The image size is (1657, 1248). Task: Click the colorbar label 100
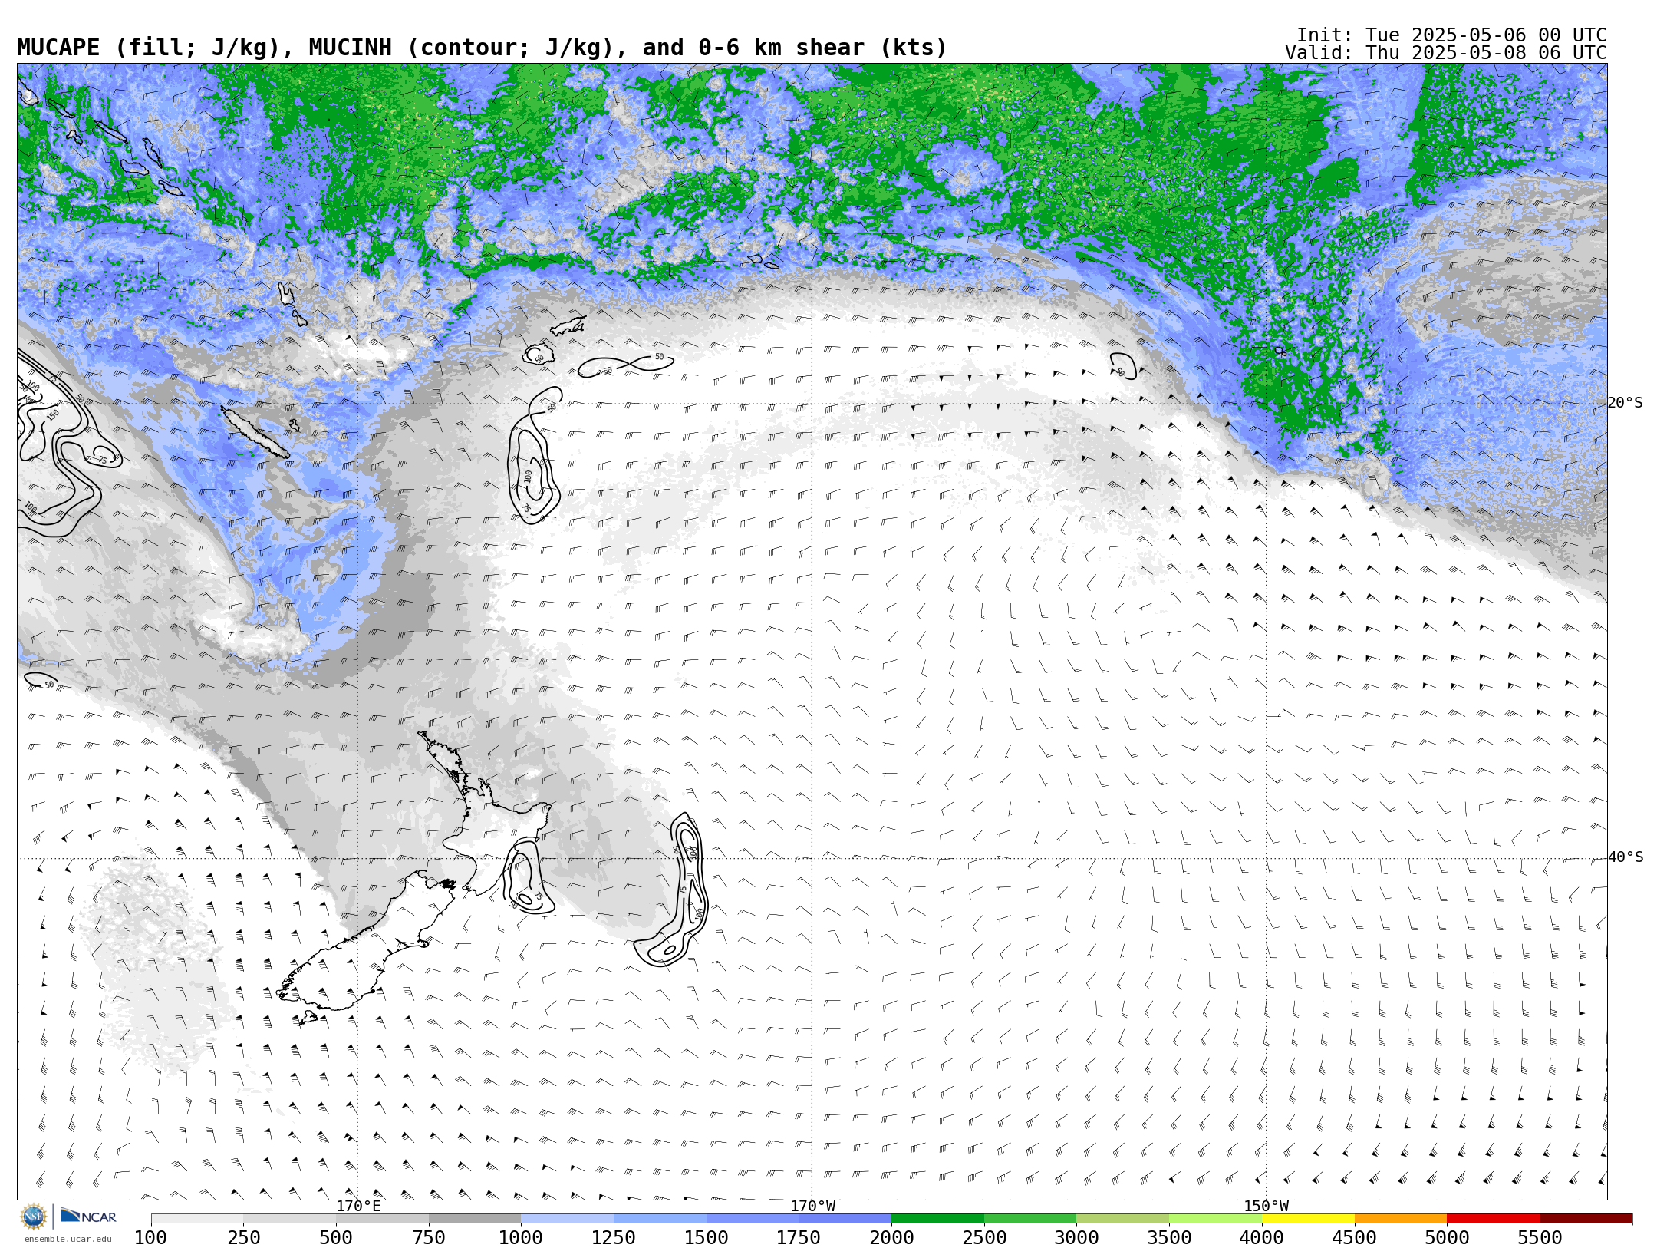150,1238
